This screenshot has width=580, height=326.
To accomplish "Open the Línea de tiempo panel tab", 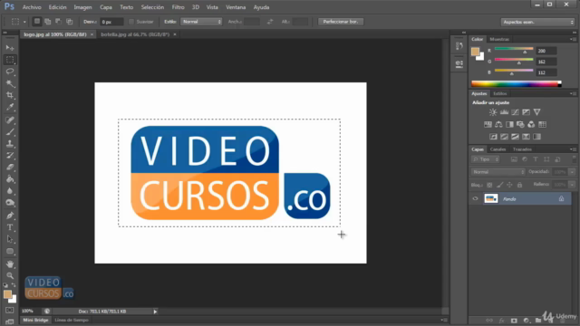I will tap(72, 320).
